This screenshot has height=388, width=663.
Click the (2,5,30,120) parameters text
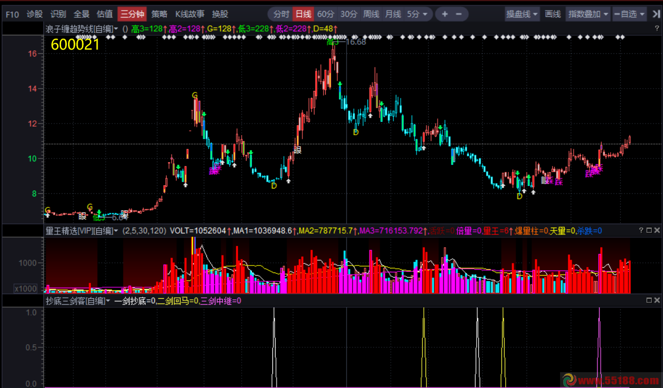[x=145, y=231]
